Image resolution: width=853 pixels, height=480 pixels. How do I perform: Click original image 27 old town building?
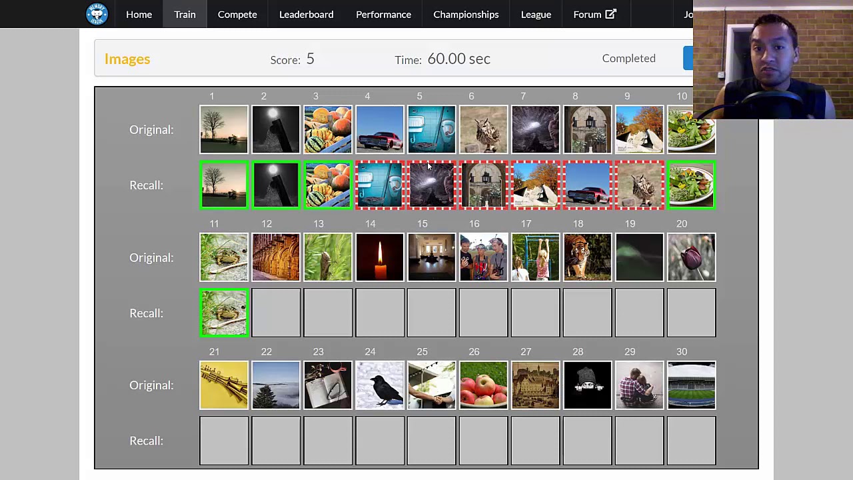coord(536,385)
